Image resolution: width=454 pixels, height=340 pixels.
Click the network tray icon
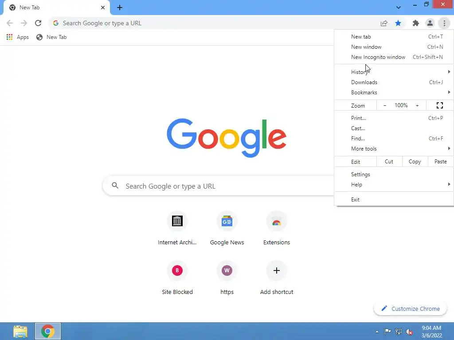(399, 332)
